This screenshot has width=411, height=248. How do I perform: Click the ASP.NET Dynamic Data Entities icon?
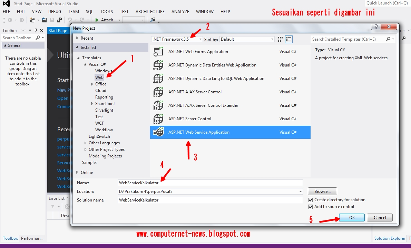coord(158,65)
